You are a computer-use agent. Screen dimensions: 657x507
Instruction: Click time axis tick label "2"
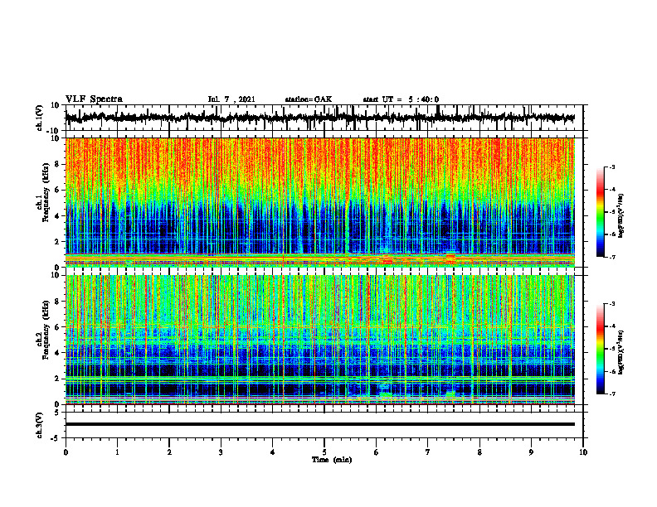click(x=169, y=452)
